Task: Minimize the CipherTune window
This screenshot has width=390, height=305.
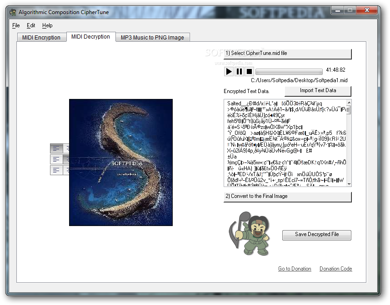Action: tap(338, 10)
